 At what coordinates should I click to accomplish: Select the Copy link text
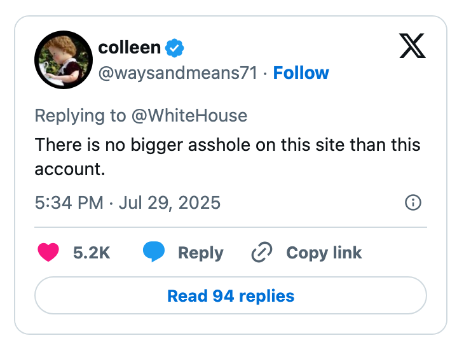324,253
